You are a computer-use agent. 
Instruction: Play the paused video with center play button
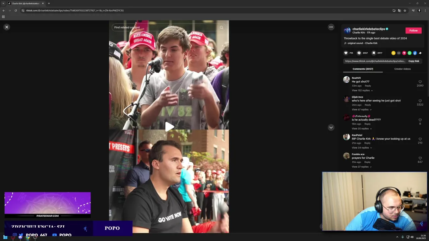(169, 127)
